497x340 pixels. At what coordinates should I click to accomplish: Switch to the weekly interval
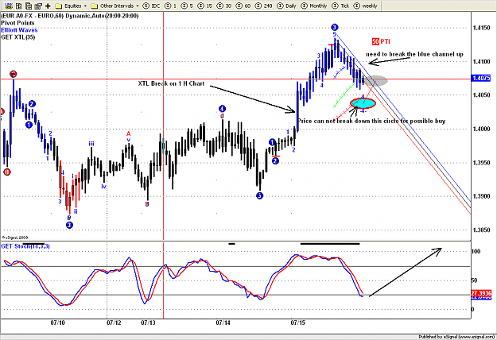(x=366, y=6)
